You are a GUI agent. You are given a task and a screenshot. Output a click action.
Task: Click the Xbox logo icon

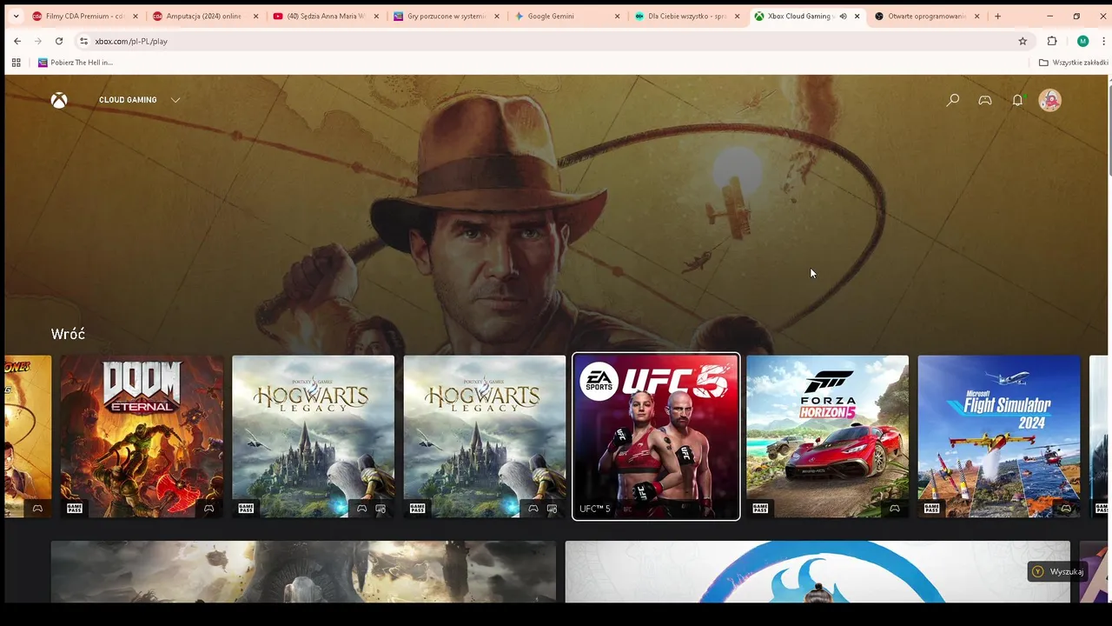[x=59, y=100]
